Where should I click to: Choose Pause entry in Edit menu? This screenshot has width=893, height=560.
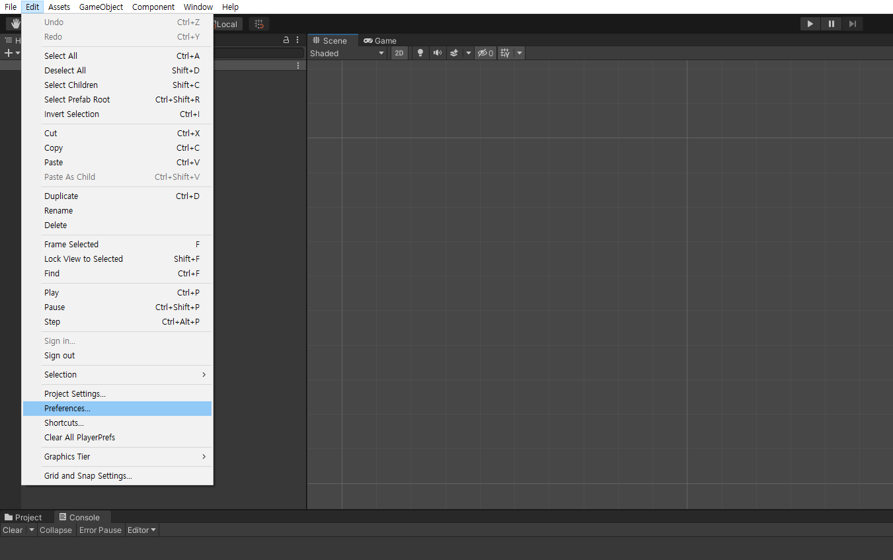tap(117, 307)
